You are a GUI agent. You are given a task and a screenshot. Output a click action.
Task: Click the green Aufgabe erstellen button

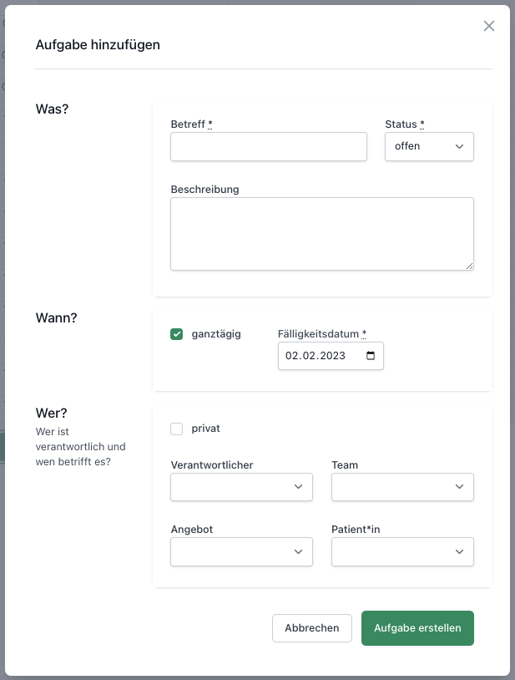coord(417,628)
